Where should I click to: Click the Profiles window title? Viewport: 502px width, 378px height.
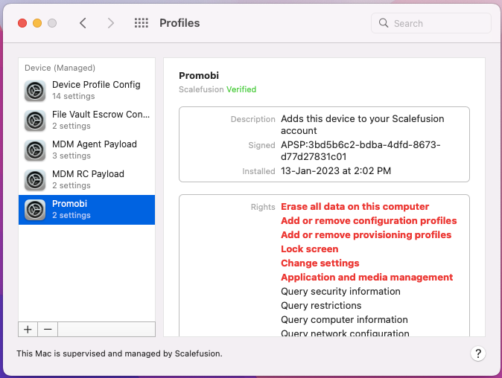[x=179, y=23]
